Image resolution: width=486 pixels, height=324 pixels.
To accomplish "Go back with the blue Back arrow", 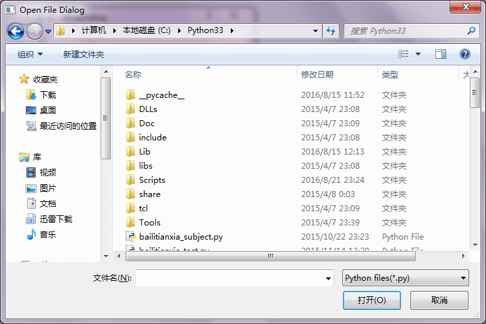I will [x=16, y=31].
